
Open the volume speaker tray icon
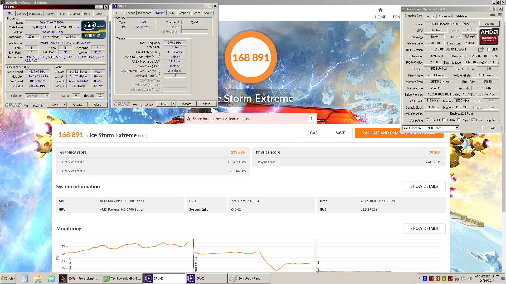(463, 278)
